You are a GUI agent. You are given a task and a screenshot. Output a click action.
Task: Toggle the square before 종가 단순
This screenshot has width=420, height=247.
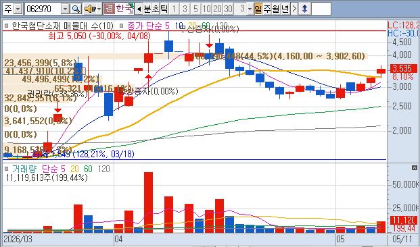[x=121, y=26]
